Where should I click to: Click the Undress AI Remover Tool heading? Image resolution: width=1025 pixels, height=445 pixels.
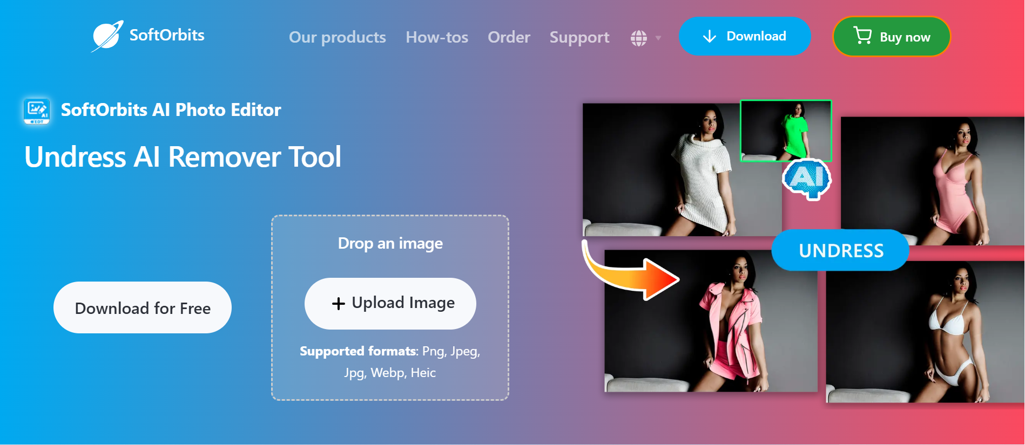[183, 157]
